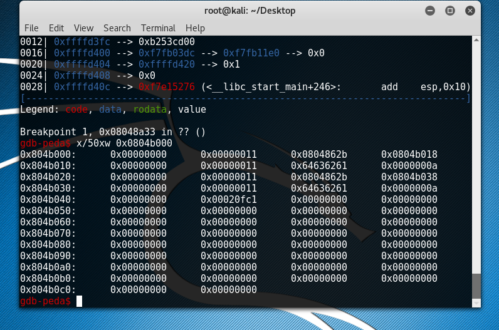The width and height of the screenshot is (499, 330).
Task: Open the Terminal menu
Action: click(158, 28)
